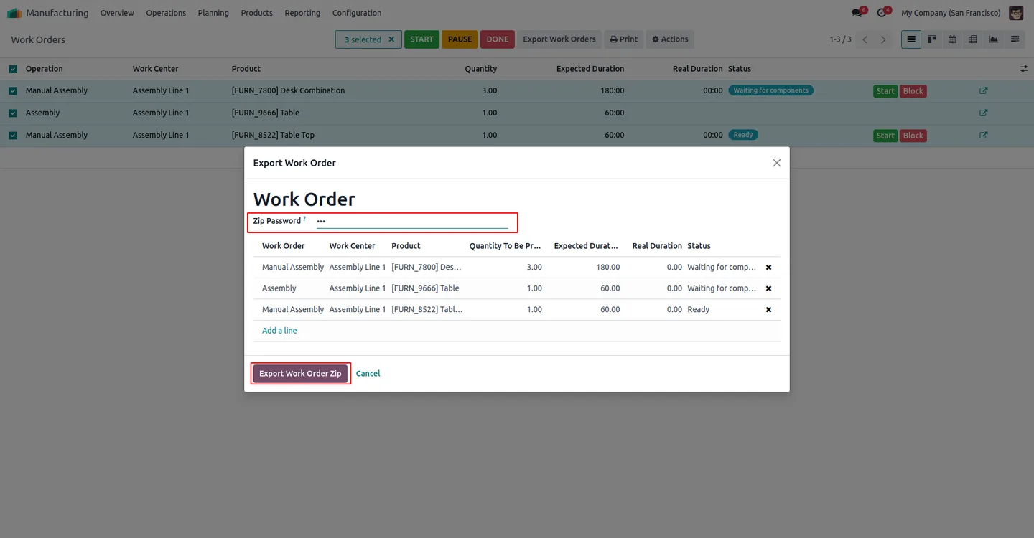1034x538 pixels.
Task: Switch to graph view
Action: [x=994, y=39]
